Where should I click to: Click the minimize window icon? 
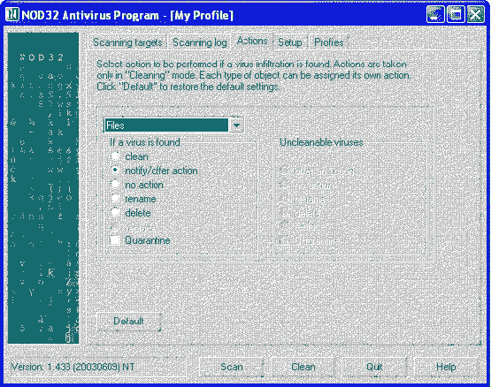pos(435,15)
